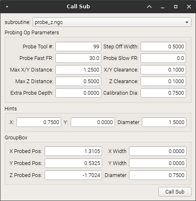This screenshot has width=196, height=201.
Task: Select the Z Probed Pos field
Action: pos(73,175)
